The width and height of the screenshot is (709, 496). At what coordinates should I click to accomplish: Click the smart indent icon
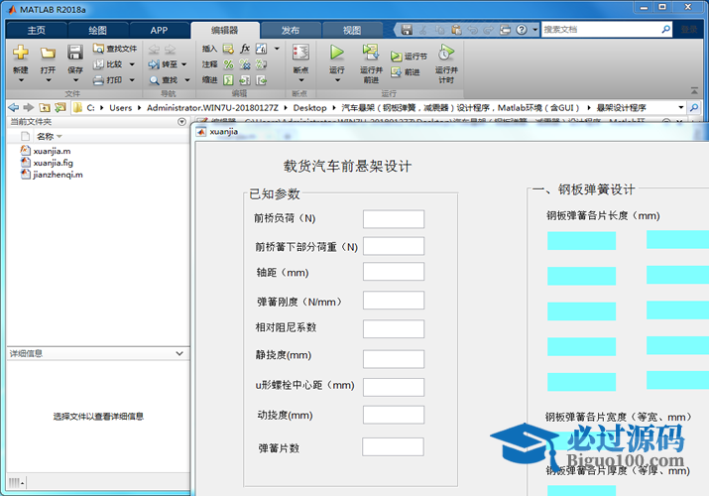click(228, 80)
